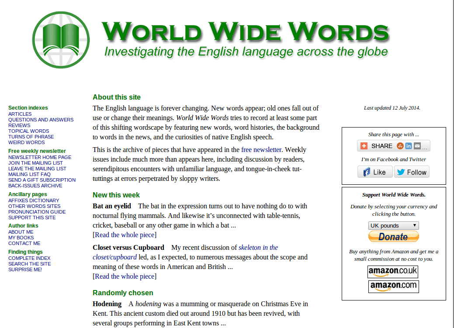Click the World Wide Words title banner
This screenshot has height=328, width=454.
(x=246, y=39)
